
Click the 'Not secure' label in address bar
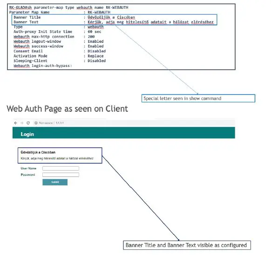point(46,123)
